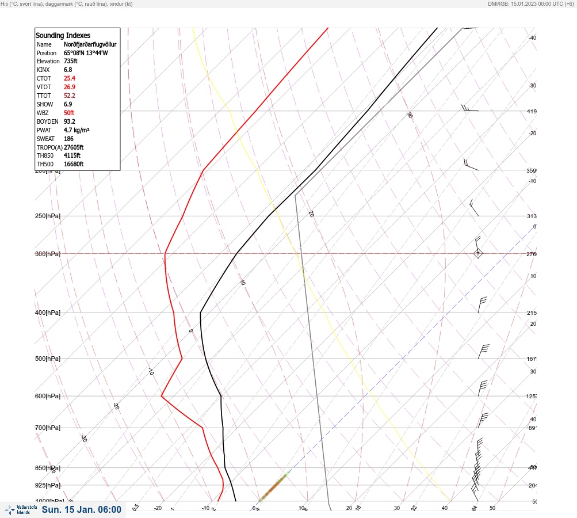The height and width of the screenshot is (518, 577).
Task: Click position value 65°08'N 13°44'W
Action: coord(86,52)
